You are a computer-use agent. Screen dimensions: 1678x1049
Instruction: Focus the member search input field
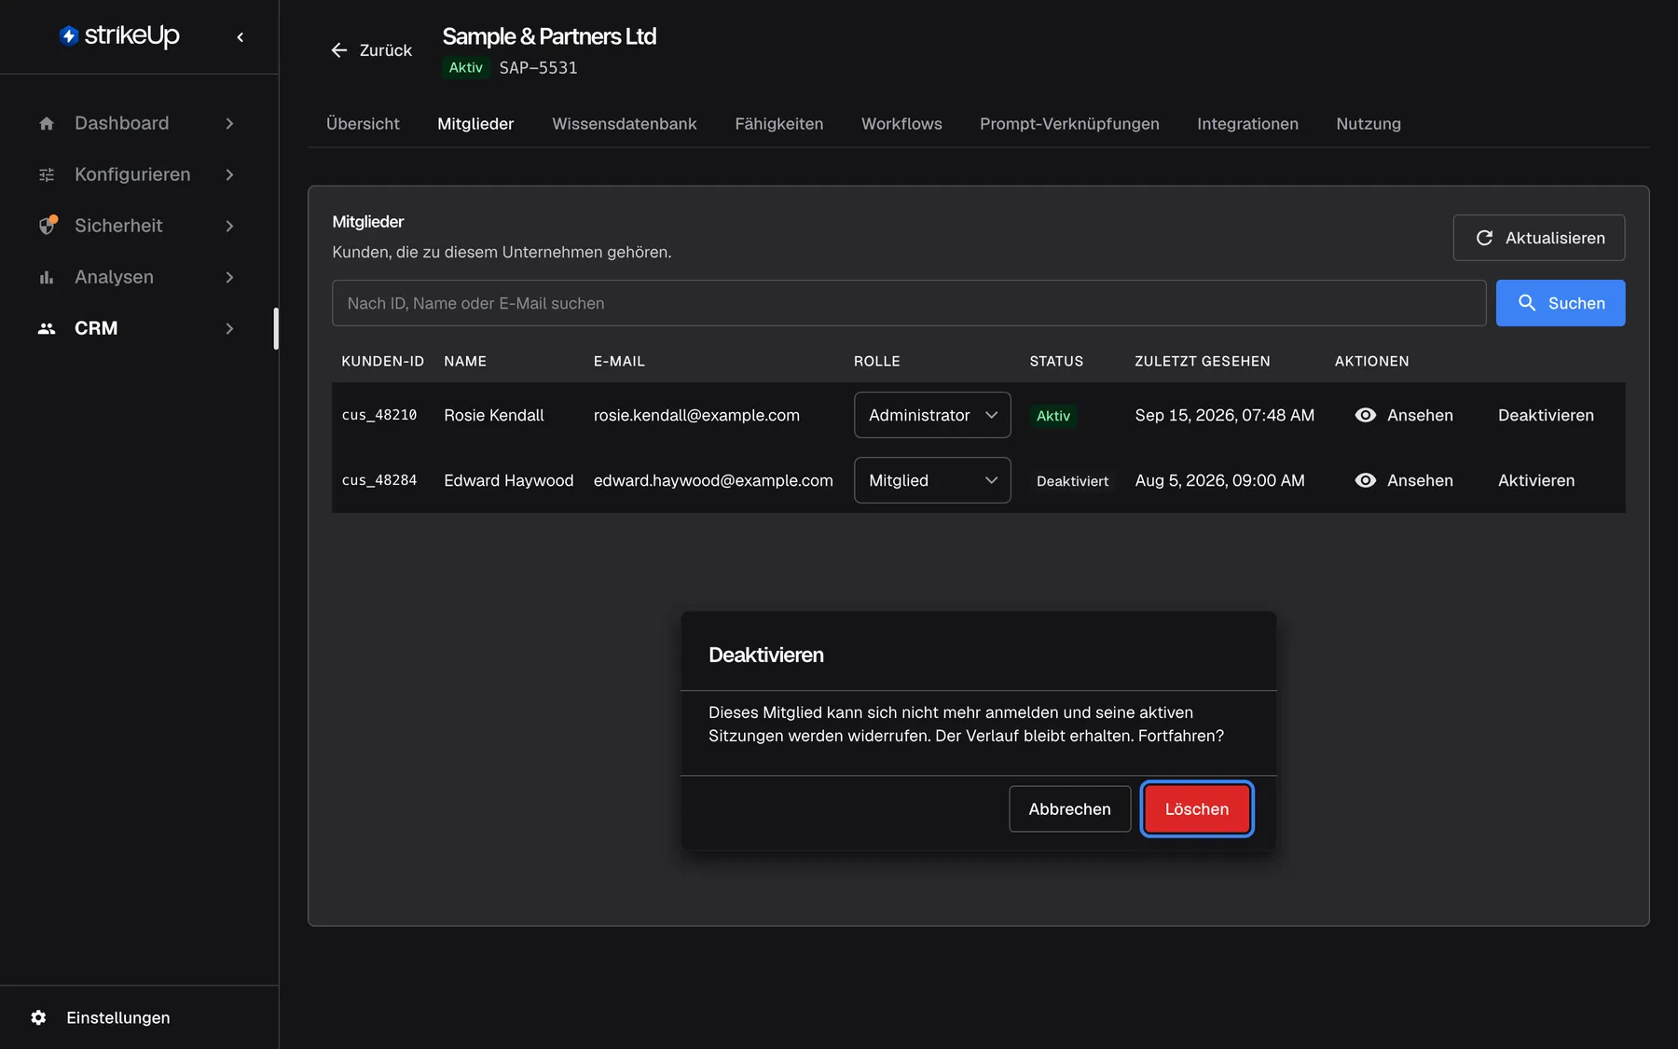click(x=909, y=303)
